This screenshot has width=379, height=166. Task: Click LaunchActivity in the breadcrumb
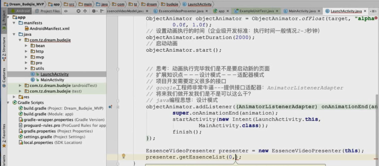coord(197,4)
